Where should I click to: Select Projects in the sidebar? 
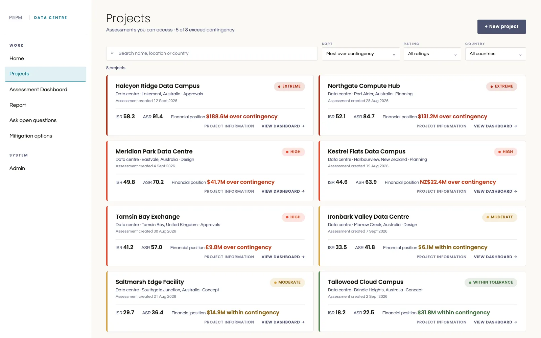(x=45, y=74)
